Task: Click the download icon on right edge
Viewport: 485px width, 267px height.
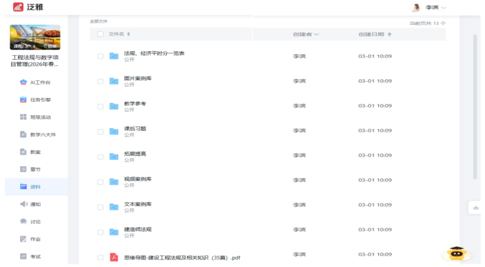Action: (x=475, y=207)
